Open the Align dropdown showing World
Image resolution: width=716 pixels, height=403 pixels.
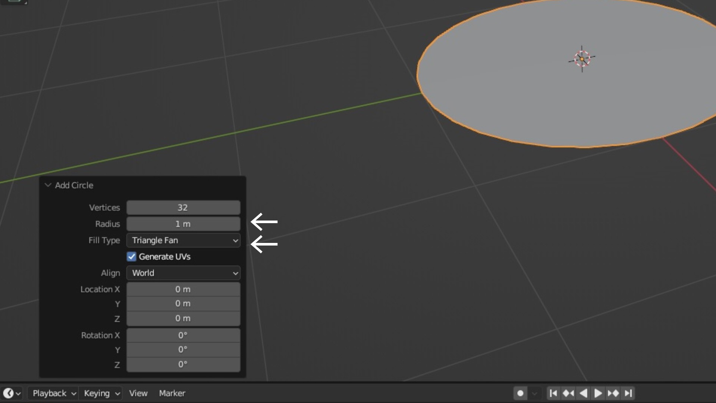click(183, 273)
